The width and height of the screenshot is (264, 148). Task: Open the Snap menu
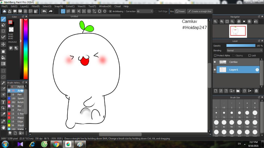59,6
